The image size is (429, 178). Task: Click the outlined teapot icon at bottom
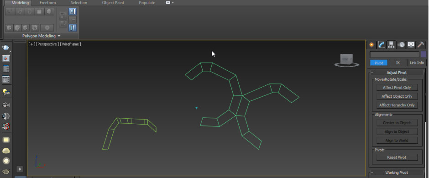(x=6, y=172)
